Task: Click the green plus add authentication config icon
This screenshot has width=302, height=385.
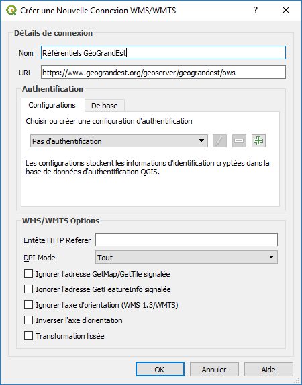Action: tap(258, 141)
